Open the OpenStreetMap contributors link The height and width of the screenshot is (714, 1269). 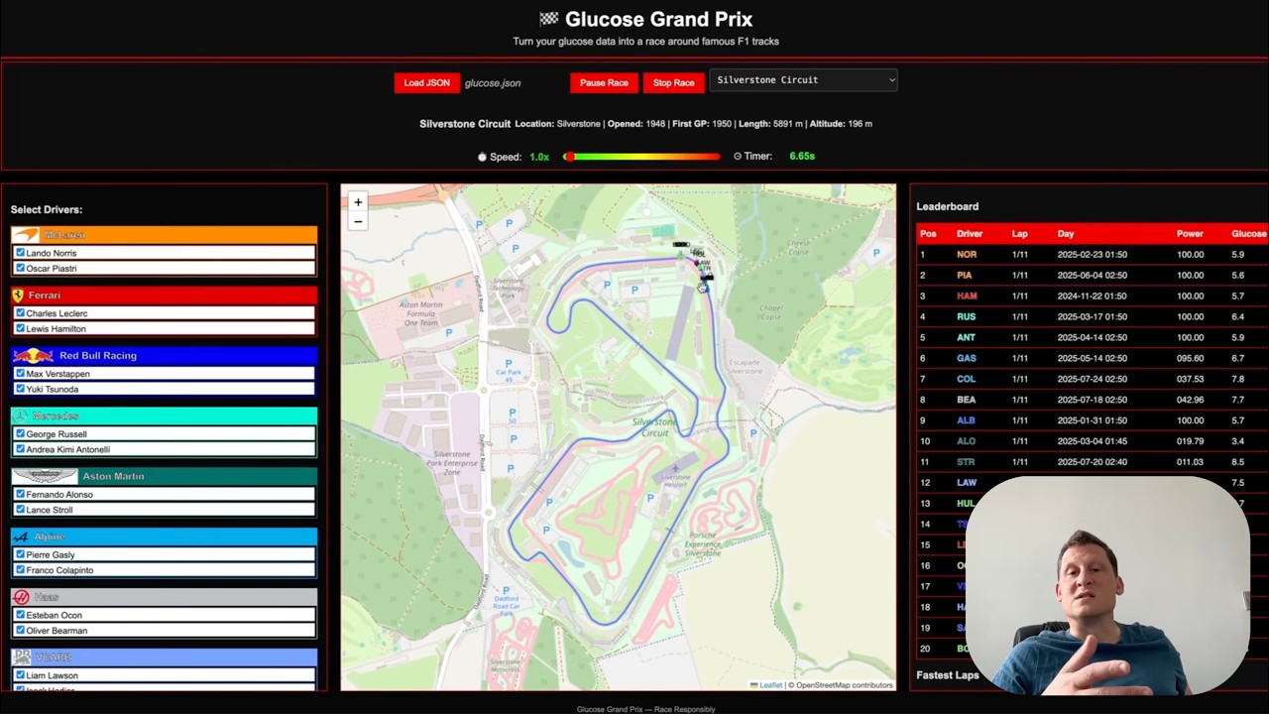(x=845, y=685)
